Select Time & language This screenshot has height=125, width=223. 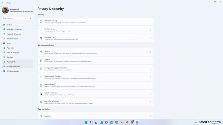point(17,53)
